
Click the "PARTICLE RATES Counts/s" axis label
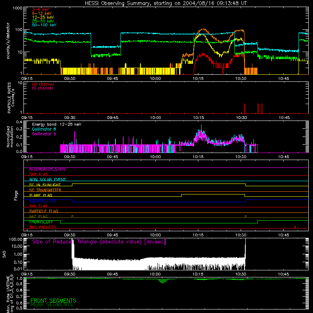[11, 98]
